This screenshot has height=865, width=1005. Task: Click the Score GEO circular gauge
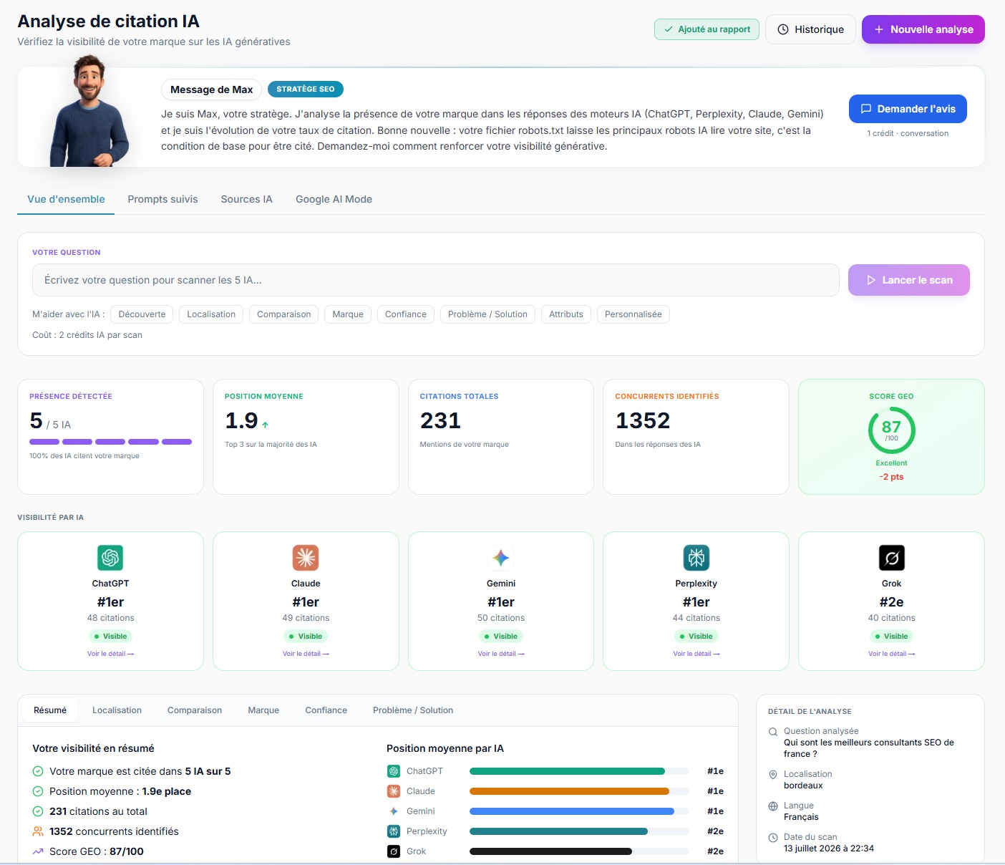[891, 430]
